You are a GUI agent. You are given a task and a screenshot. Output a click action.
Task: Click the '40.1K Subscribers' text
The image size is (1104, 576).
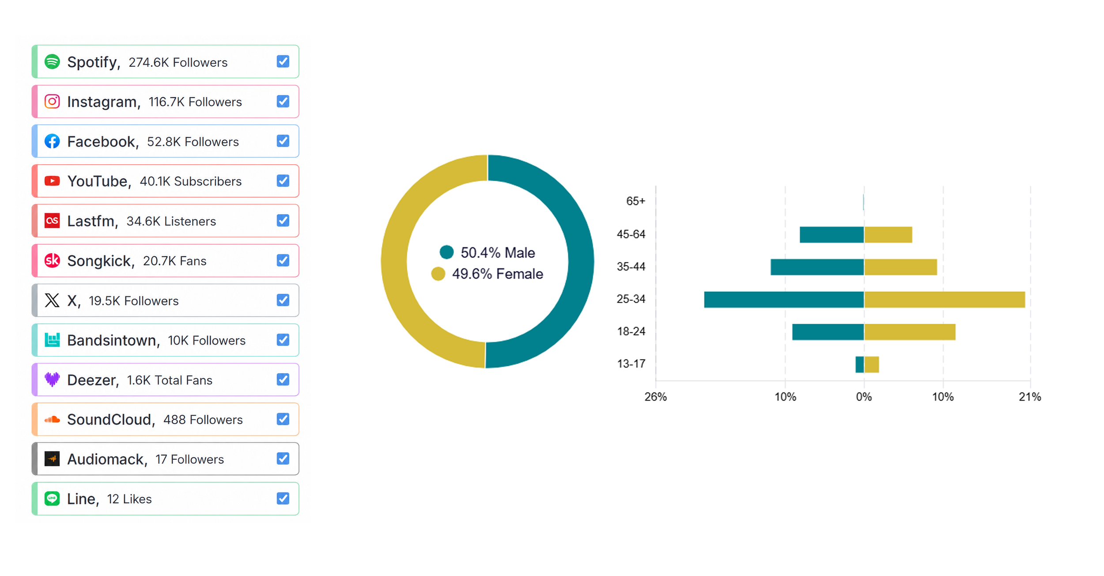point(191,182)
